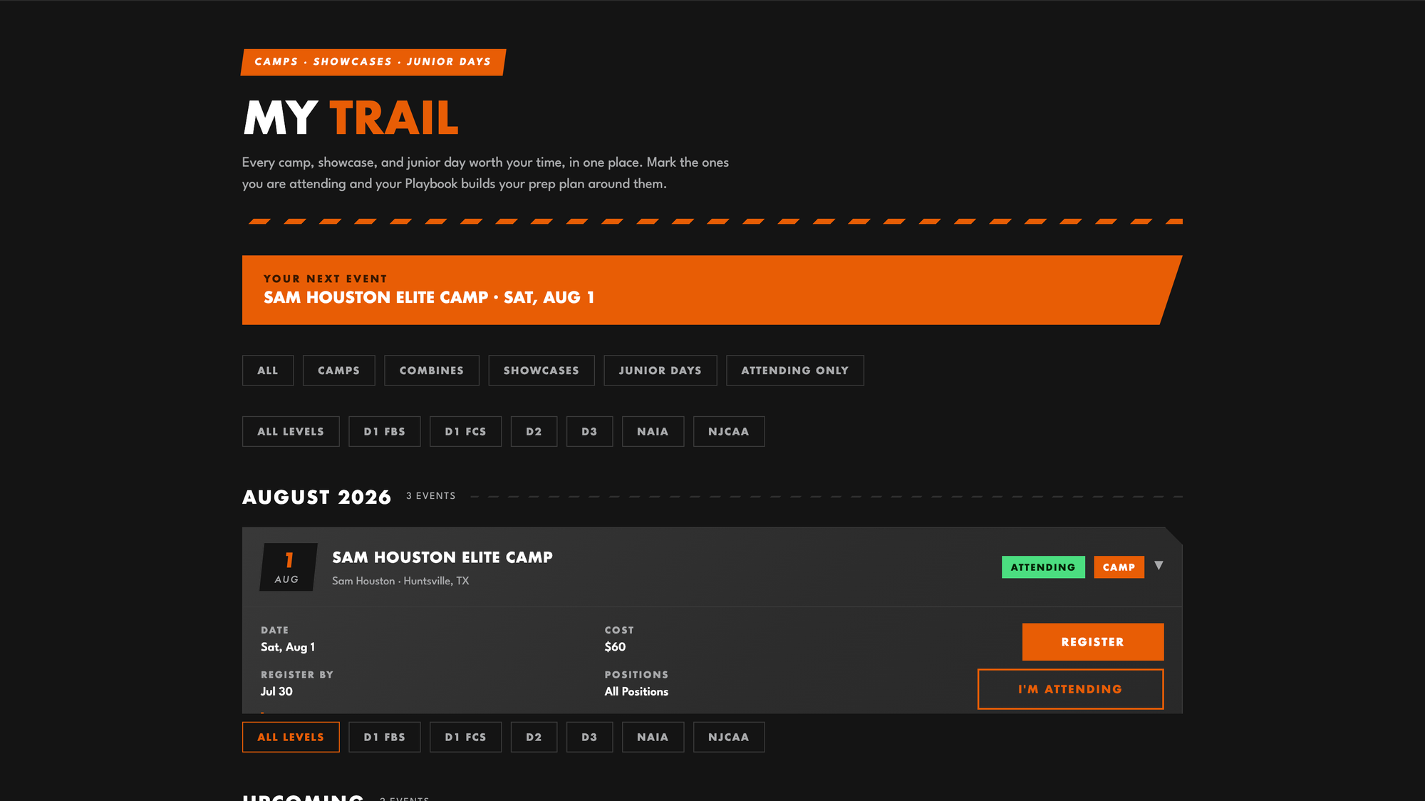Image resolution: width=1425 pixels, height=801 pixels.
Task: Click the MY TRAIL page heading
Action: pos(351,118)
